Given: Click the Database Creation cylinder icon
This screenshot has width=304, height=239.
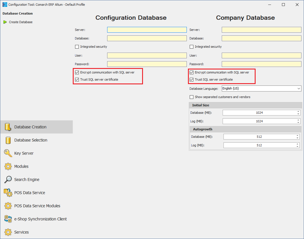Looking at the screenshot, I should pos(8,127).
